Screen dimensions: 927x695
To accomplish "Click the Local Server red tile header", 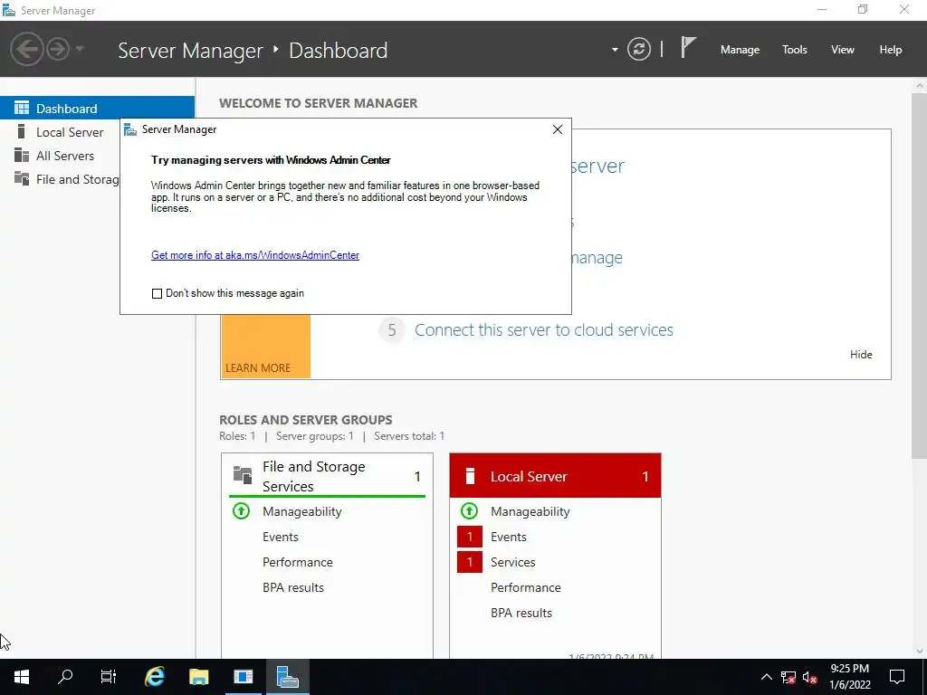I will tap(555, 476).
